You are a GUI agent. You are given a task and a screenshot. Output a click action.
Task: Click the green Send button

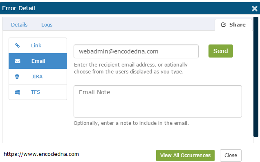[x=220, y=51]
